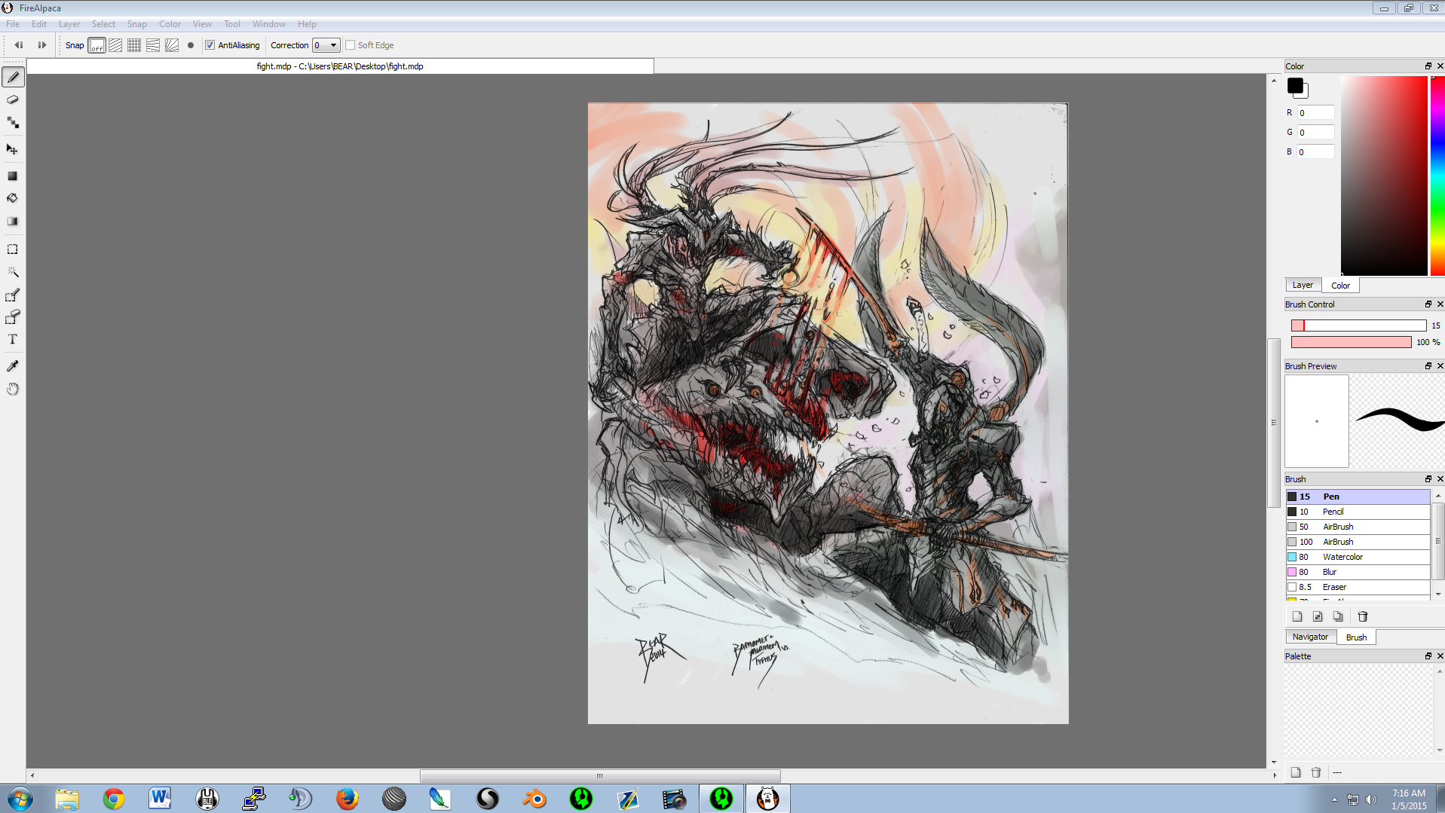Enable horizontal lines snap
This screenshot has width=1445, height=813.
tap(153, 45)
